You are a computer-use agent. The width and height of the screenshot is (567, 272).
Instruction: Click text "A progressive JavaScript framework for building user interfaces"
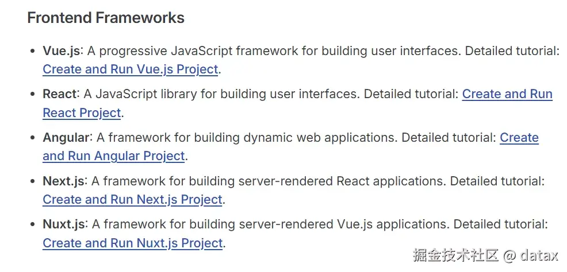pos(273,51)
